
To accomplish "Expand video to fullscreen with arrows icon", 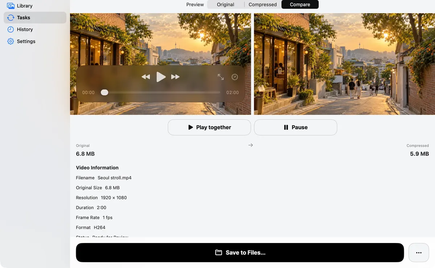I will click(221, 77).
